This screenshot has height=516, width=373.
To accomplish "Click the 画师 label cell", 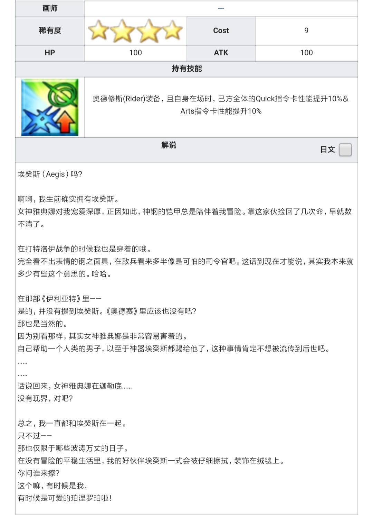I will click(50, 8).
